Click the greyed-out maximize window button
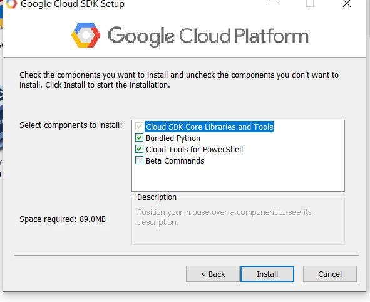 [310, 3]
